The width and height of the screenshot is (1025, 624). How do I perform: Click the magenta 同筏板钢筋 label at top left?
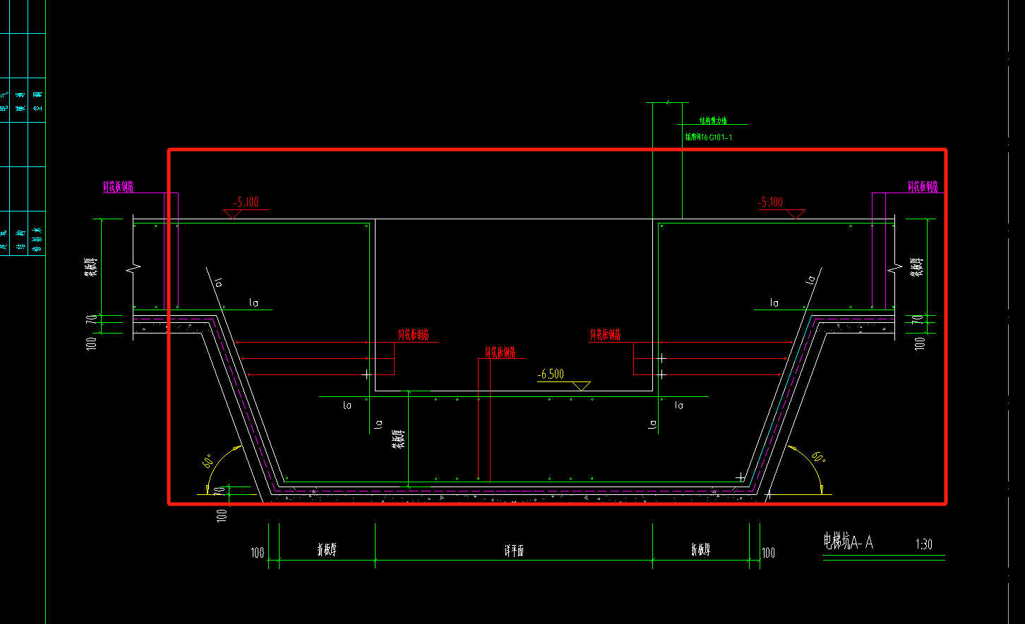[x=119, y=187]
